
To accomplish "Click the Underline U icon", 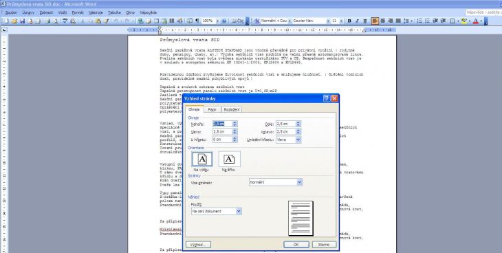I will point(365,21).
